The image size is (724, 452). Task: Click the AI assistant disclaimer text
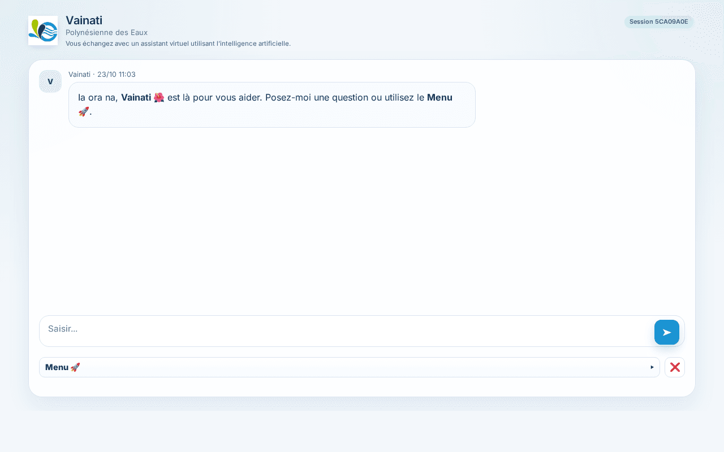178,44
